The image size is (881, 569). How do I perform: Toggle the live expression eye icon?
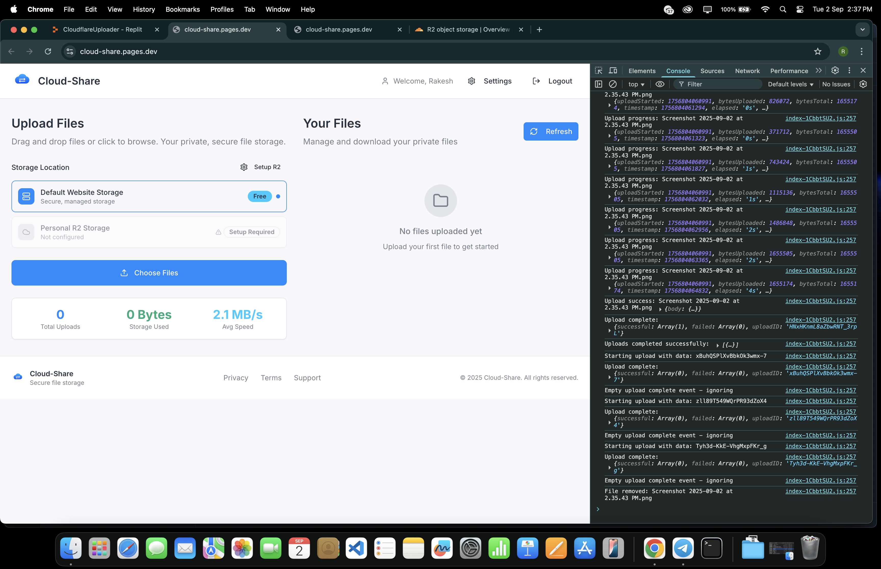[660, 84]
